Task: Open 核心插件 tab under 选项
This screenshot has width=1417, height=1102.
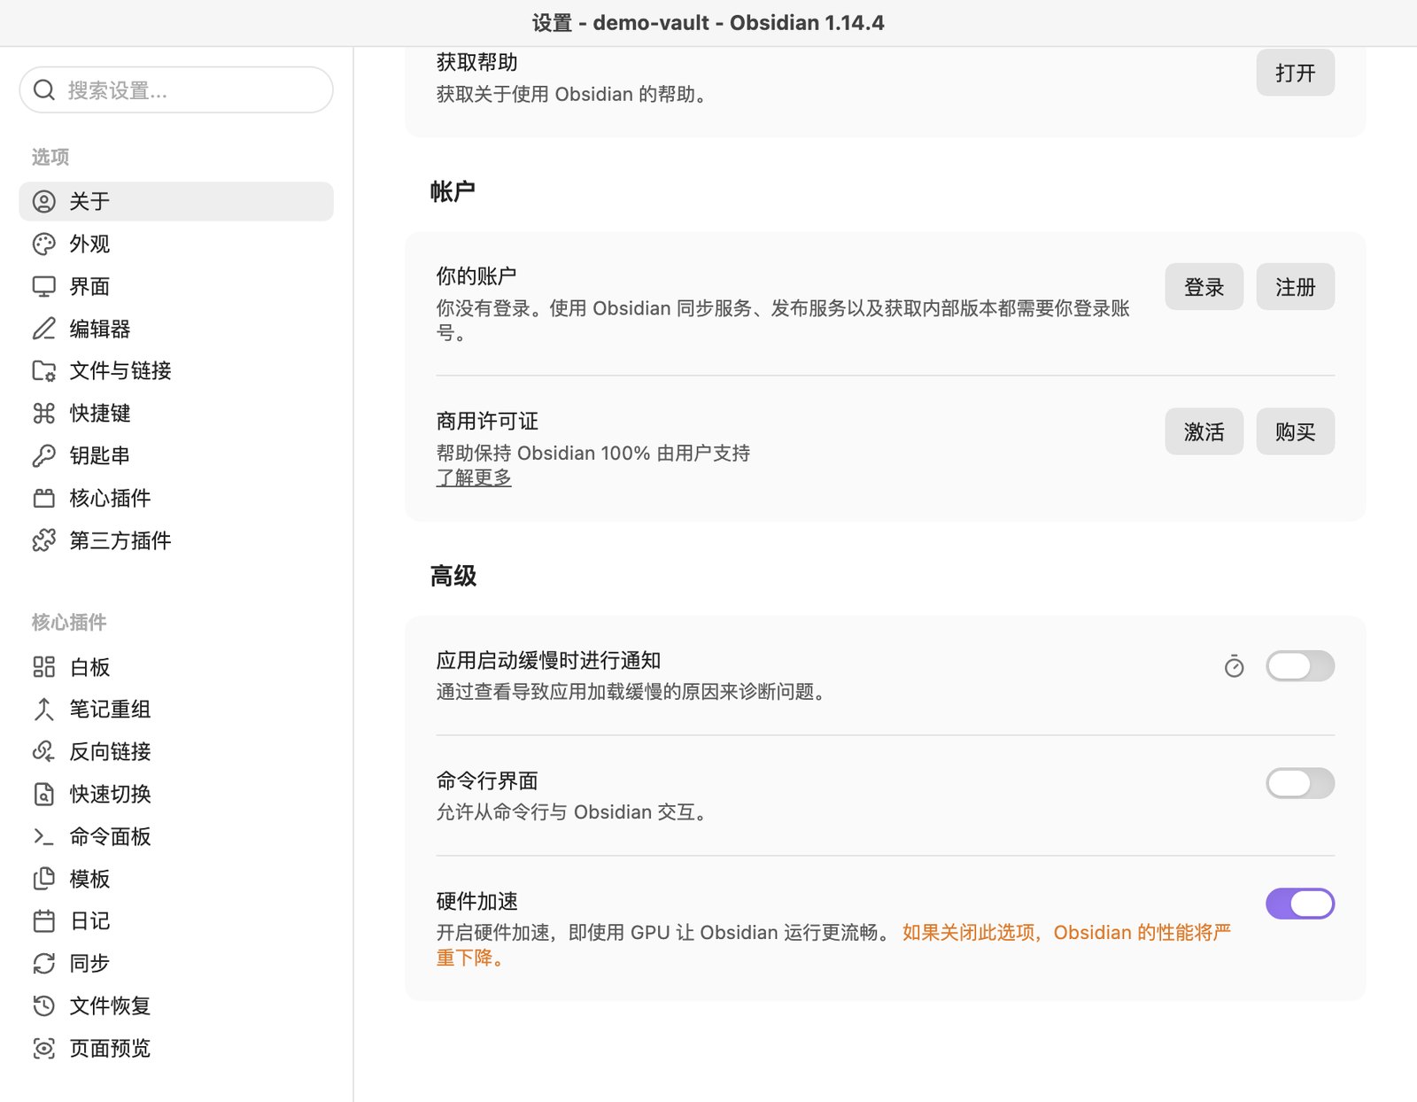Action: coord(176,498)
